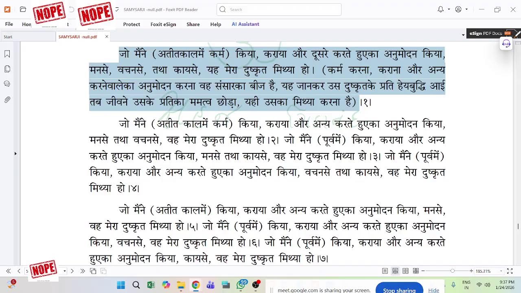Close the SAMYSARJI -null.pdf tab
Viewport: 521px width, 293px height.
107,37
